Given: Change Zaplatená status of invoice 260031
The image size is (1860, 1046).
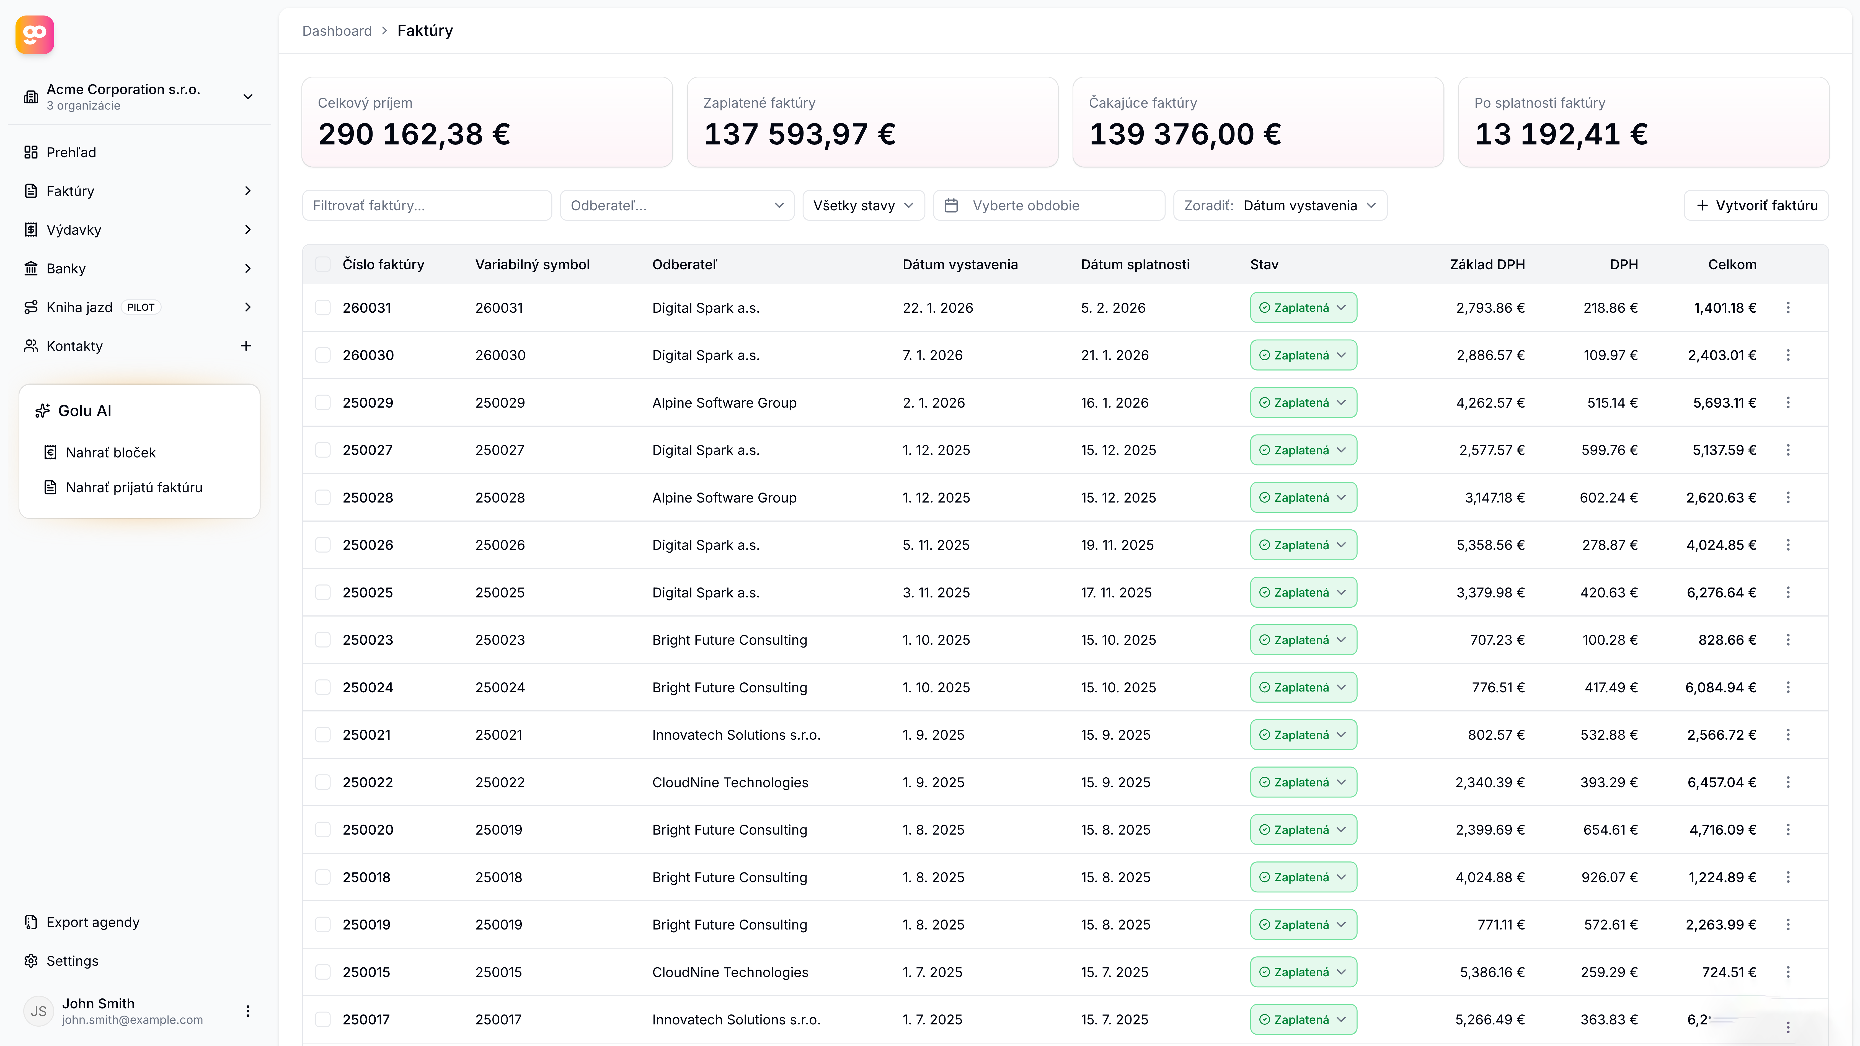Looking at the screenshot, I should click(1303, 307).
